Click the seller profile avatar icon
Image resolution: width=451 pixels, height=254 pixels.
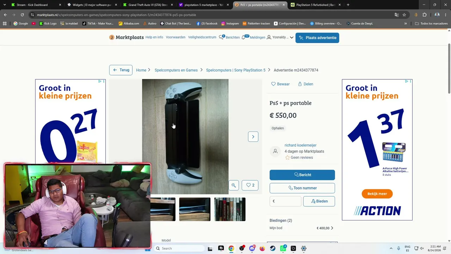275,151
